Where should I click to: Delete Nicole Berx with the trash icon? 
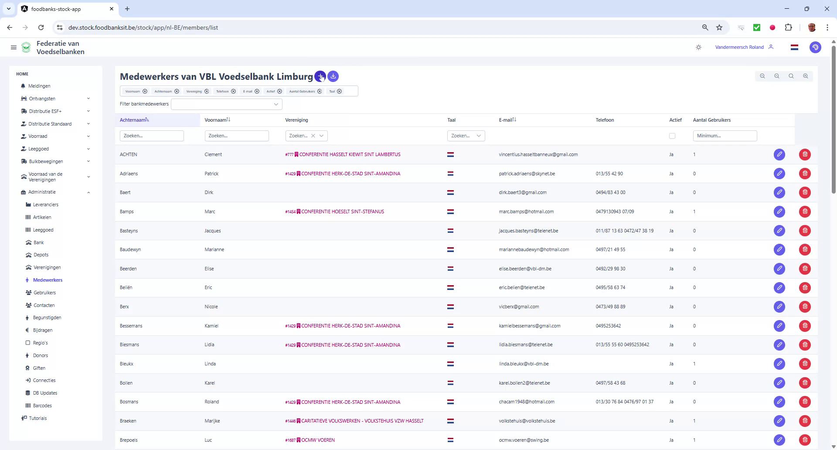[x=804, y=307]
